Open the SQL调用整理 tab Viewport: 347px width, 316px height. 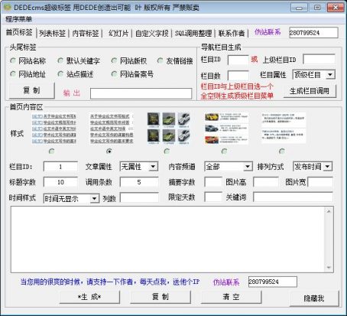coord(193,33)
